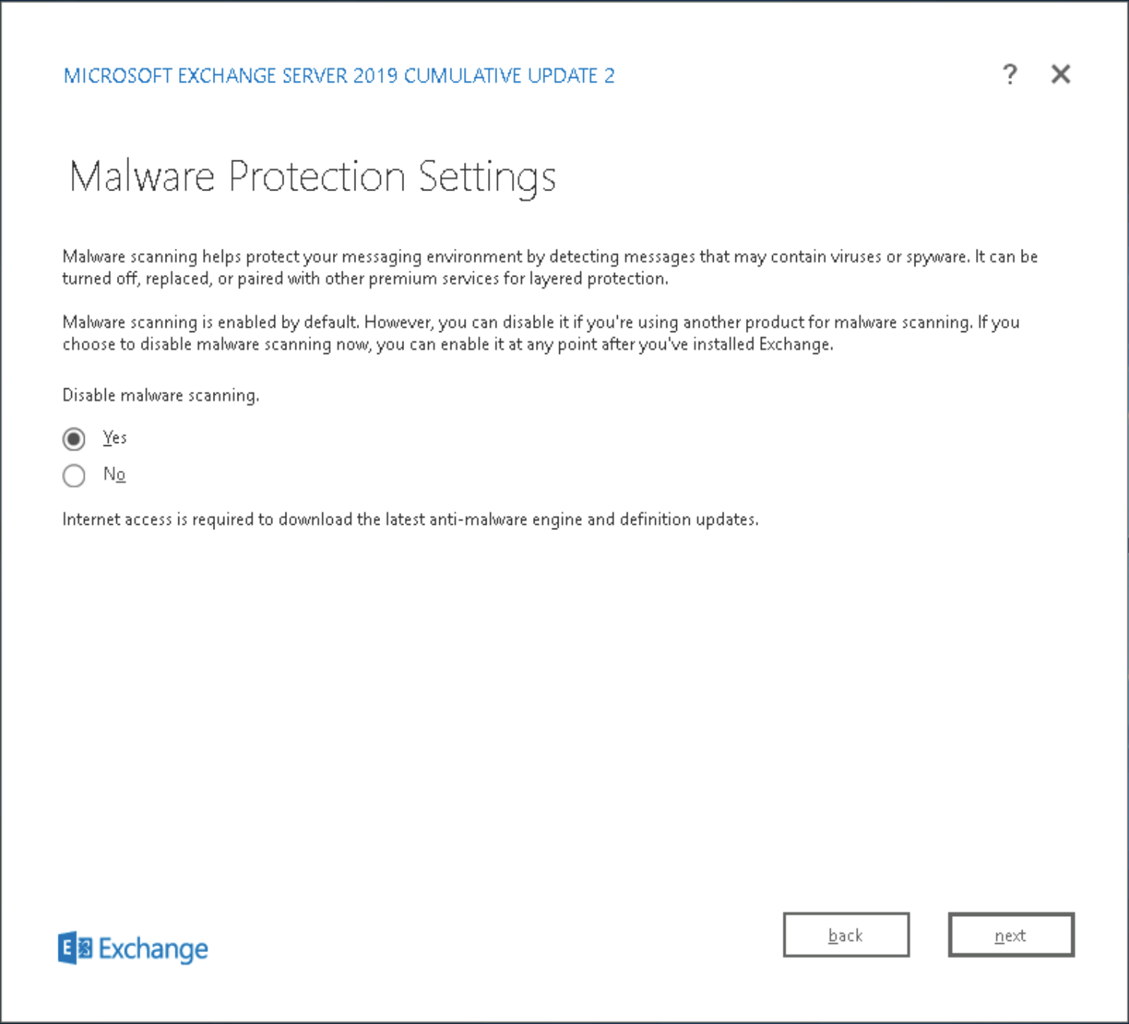Screen dimensions: 1129x1024
Task: Click the underlined "Yes" label text
Action: [x=114, y=438]
